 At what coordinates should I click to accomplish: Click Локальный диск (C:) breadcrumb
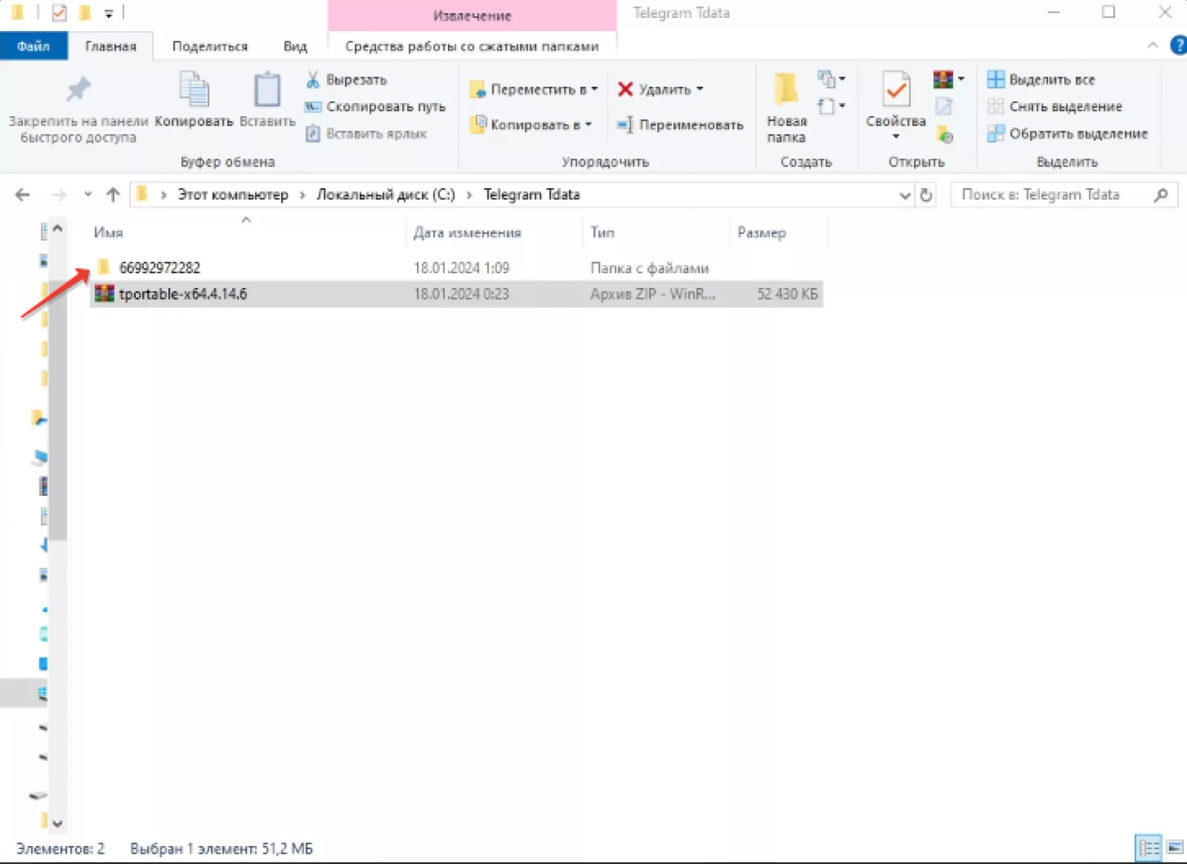(386, 195)
